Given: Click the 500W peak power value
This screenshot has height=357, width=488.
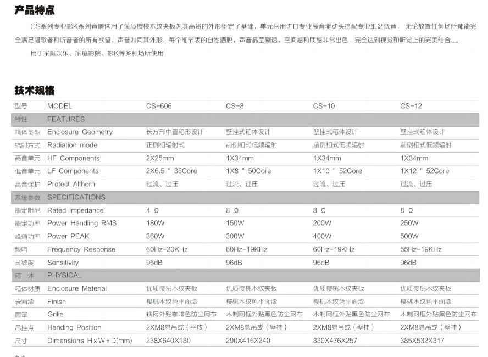Looking at the screenshot, I should pyautogui.click(x=409, y=236).
